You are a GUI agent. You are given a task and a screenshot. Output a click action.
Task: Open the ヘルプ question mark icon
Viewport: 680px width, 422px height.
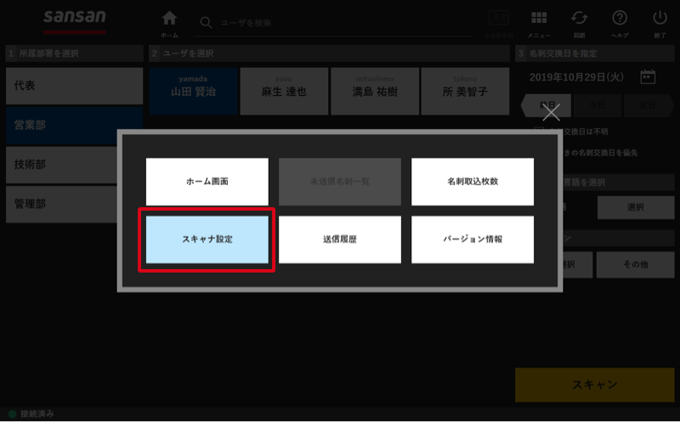click(620, 18)
